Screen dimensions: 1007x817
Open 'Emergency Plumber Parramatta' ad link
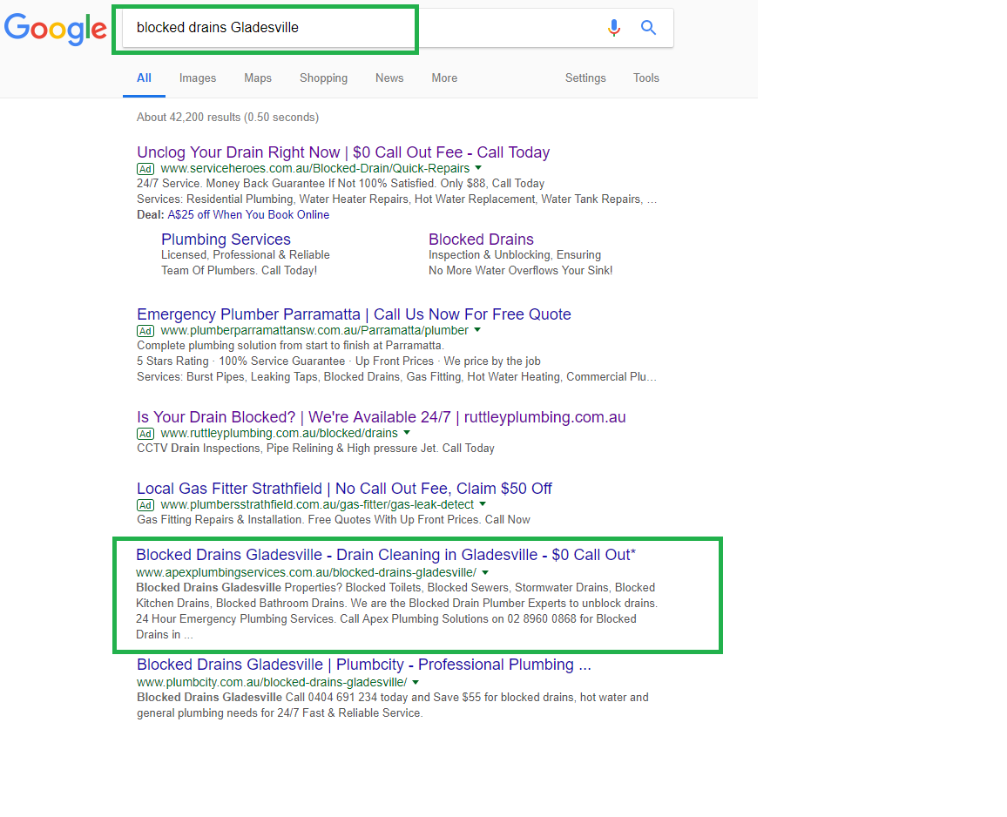(354, 314)
